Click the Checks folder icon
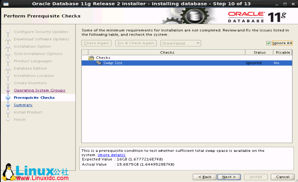This screenshot has width=298, height=182. 91,58
